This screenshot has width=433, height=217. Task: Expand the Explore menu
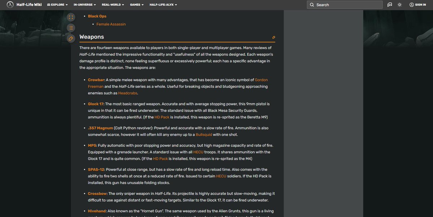(57, 5)
